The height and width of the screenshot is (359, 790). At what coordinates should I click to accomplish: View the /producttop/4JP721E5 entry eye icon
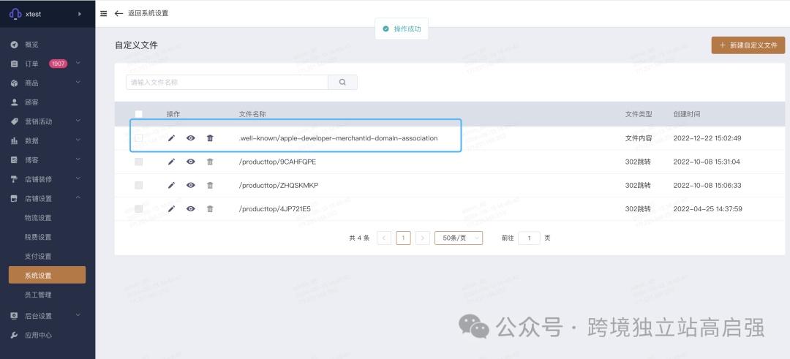coord(190,208)
